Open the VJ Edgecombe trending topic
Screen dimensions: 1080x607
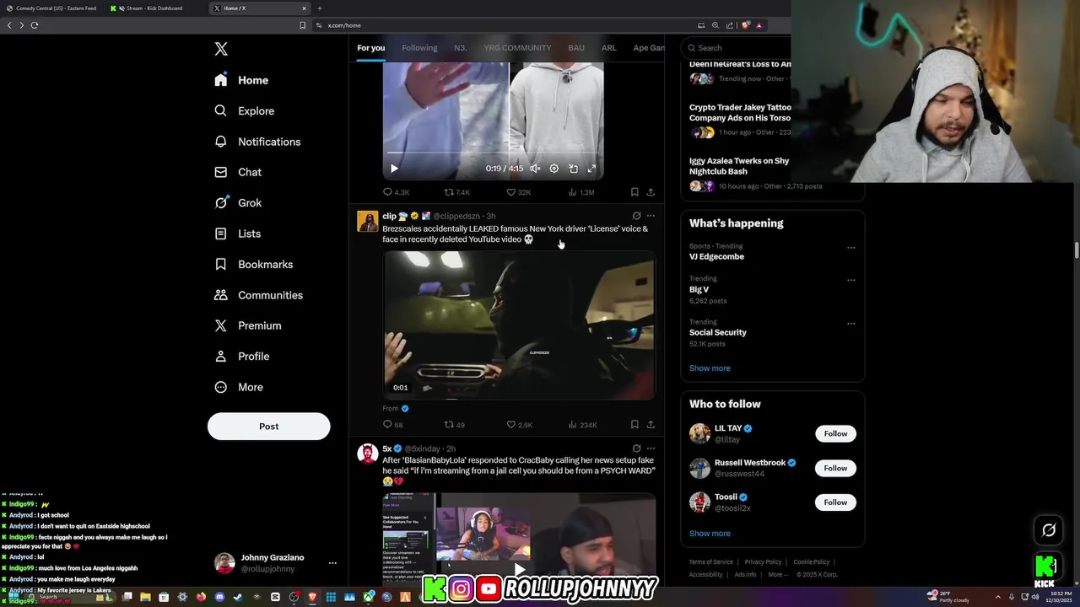pos(716,256)
